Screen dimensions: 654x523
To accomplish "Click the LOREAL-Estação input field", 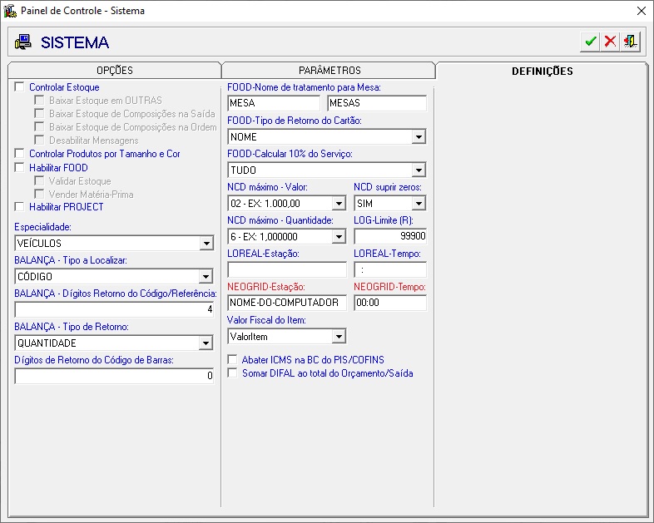I will (x=287, y=269).
